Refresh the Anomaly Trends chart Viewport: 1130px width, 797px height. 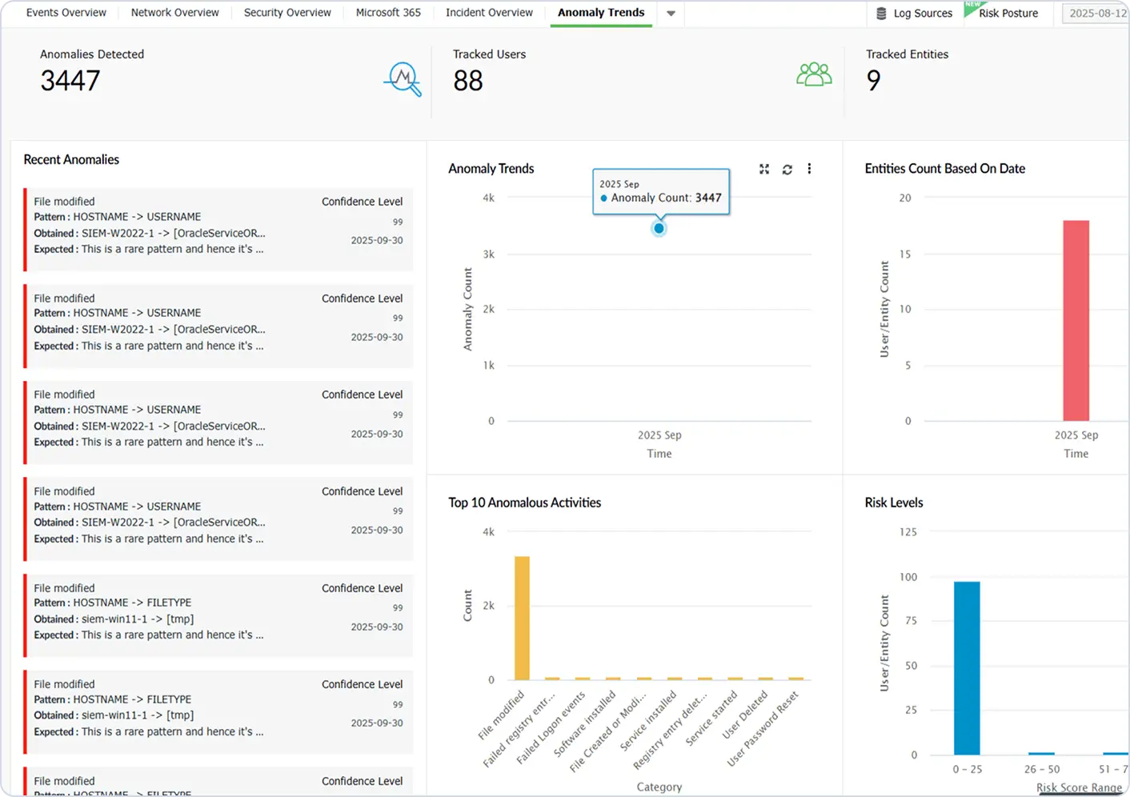[787, 169]
